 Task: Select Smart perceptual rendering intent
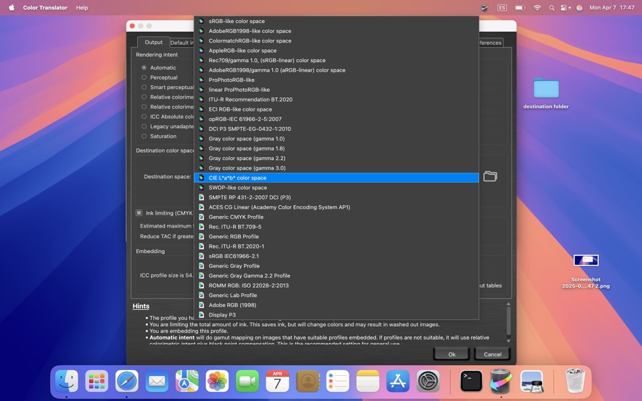(144, 87)
